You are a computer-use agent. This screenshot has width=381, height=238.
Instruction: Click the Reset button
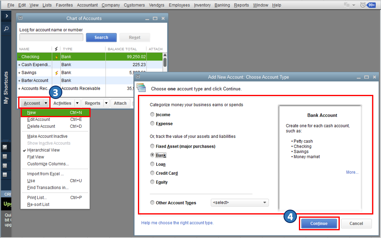(135, 37)
